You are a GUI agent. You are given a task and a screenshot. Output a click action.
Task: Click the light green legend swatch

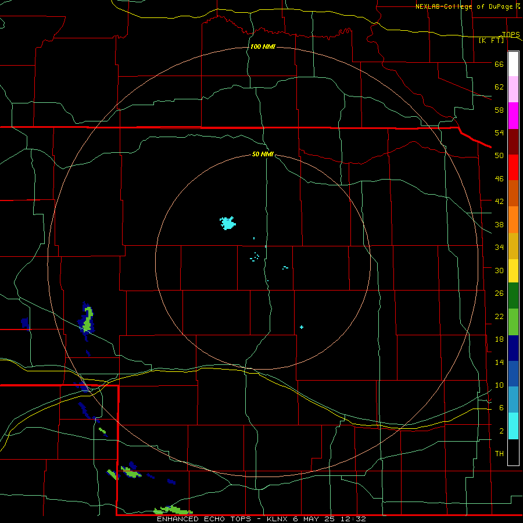[513, 322]
